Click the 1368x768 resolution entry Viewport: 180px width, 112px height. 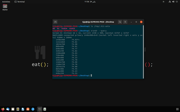[60, 62]
